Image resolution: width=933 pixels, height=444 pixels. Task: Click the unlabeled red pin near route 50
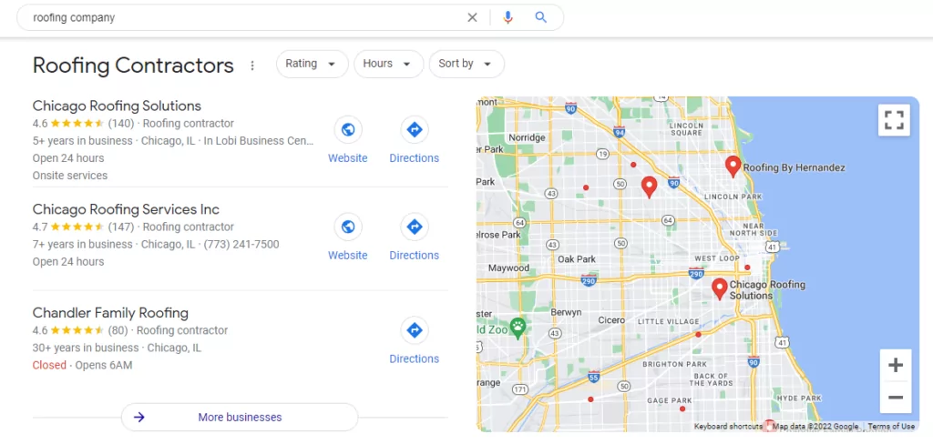click(649, 187)
